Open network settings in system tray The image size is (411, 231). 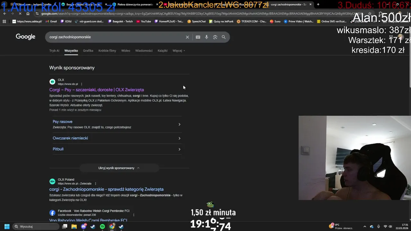[x=385, y=227]
